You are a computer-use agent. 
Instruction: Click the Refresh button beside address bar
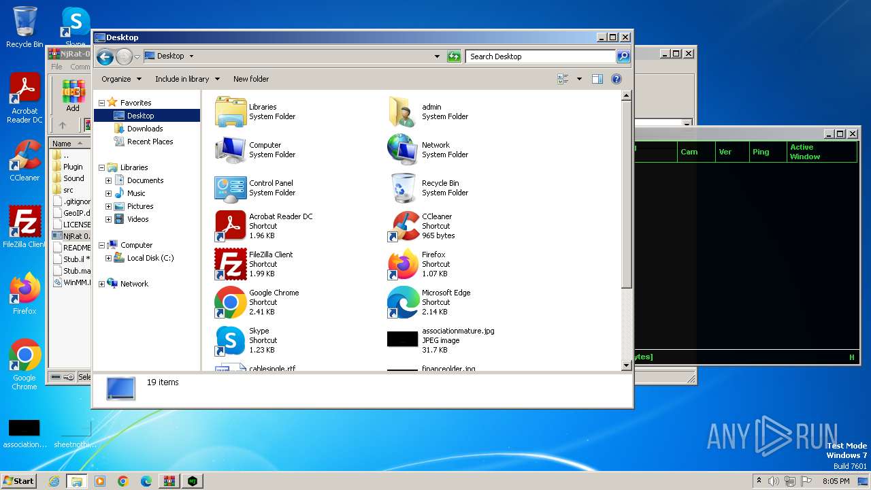454,56
